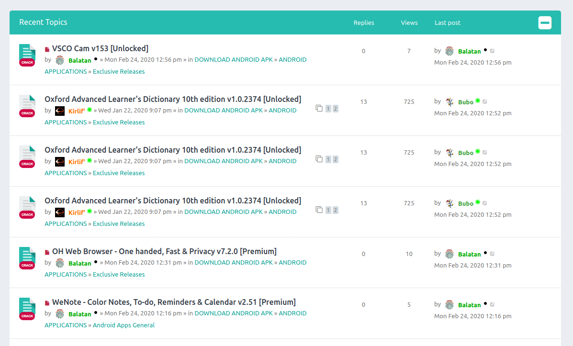Click last post date Mon Feb 24, 2020 12:16 pm
This screenshot has height=346, width=573.
point(472,316)
